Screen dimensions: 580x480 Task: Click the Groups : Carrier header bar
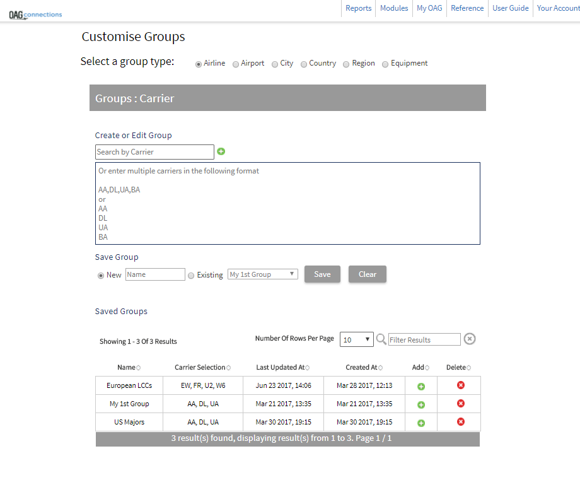[x=287, y=98]
